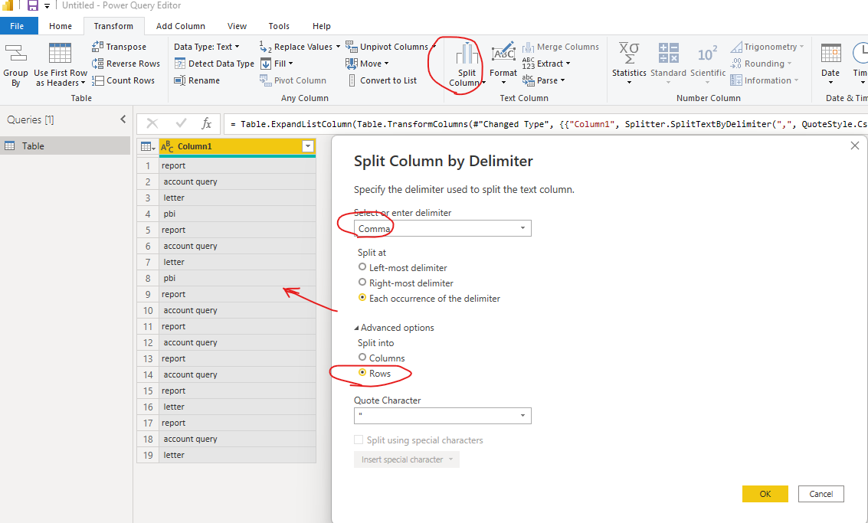Image resolution: width=868 pixels, height=523 pixels.
Task: Select row 4 cell 'pbi'
Action: pyautogui.click(x=237, y=214)
